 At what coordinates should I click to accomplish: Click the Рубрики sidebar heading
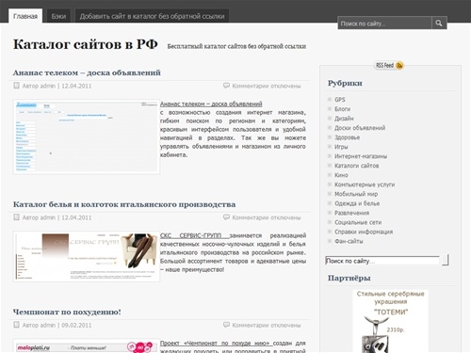click(x=345, y=83)
